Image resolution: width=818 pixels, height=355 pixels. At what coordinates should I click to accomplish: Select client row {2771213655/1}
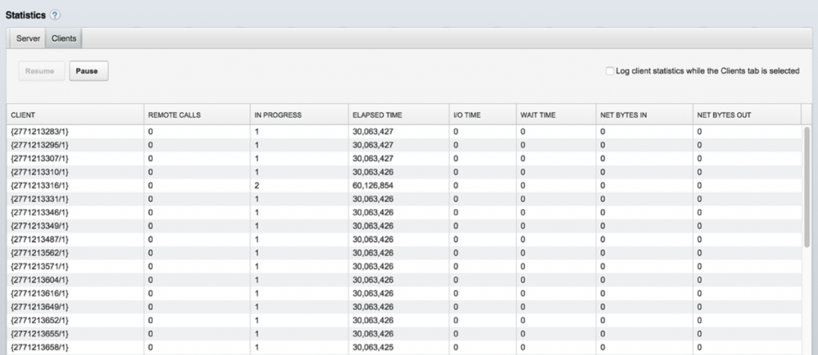(404, 335)
